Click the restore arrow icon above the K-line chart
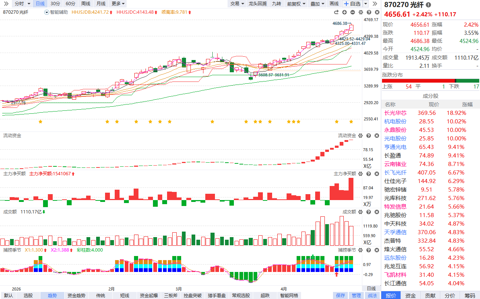480x299 pixels. click(336, 12)
